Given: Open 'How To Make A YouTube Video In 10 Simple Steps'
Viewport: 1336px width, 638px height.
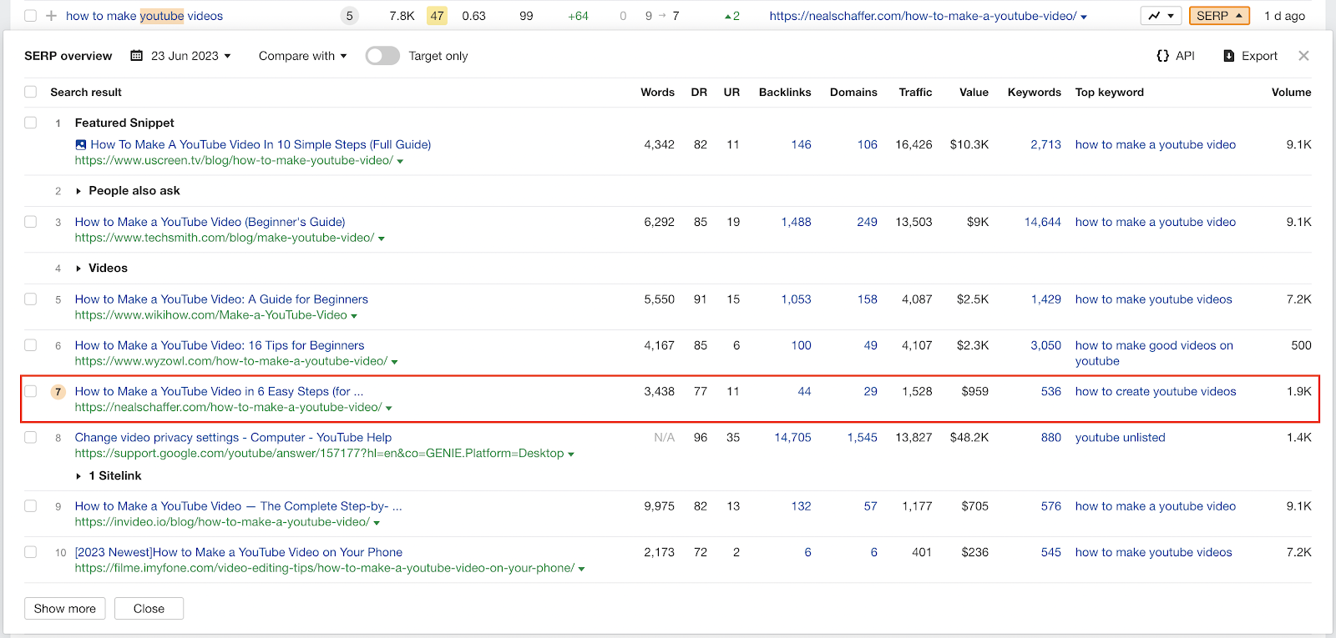Looking at the screenshot, I should coord(261,144).
